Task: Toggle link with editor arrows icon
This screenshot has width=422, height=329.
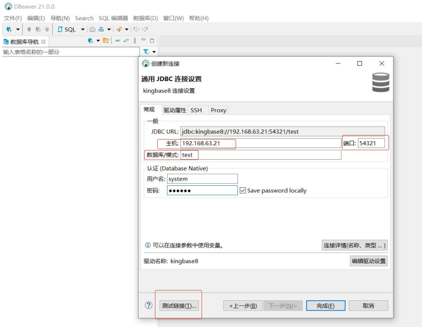Action: coord(126,41)
